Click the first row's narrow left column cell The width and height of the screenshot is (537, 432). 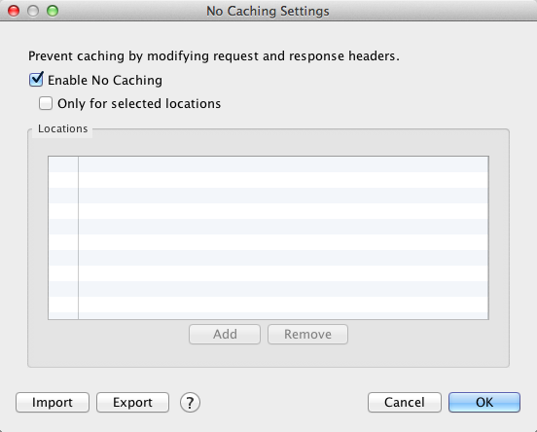tap(63, 164)
